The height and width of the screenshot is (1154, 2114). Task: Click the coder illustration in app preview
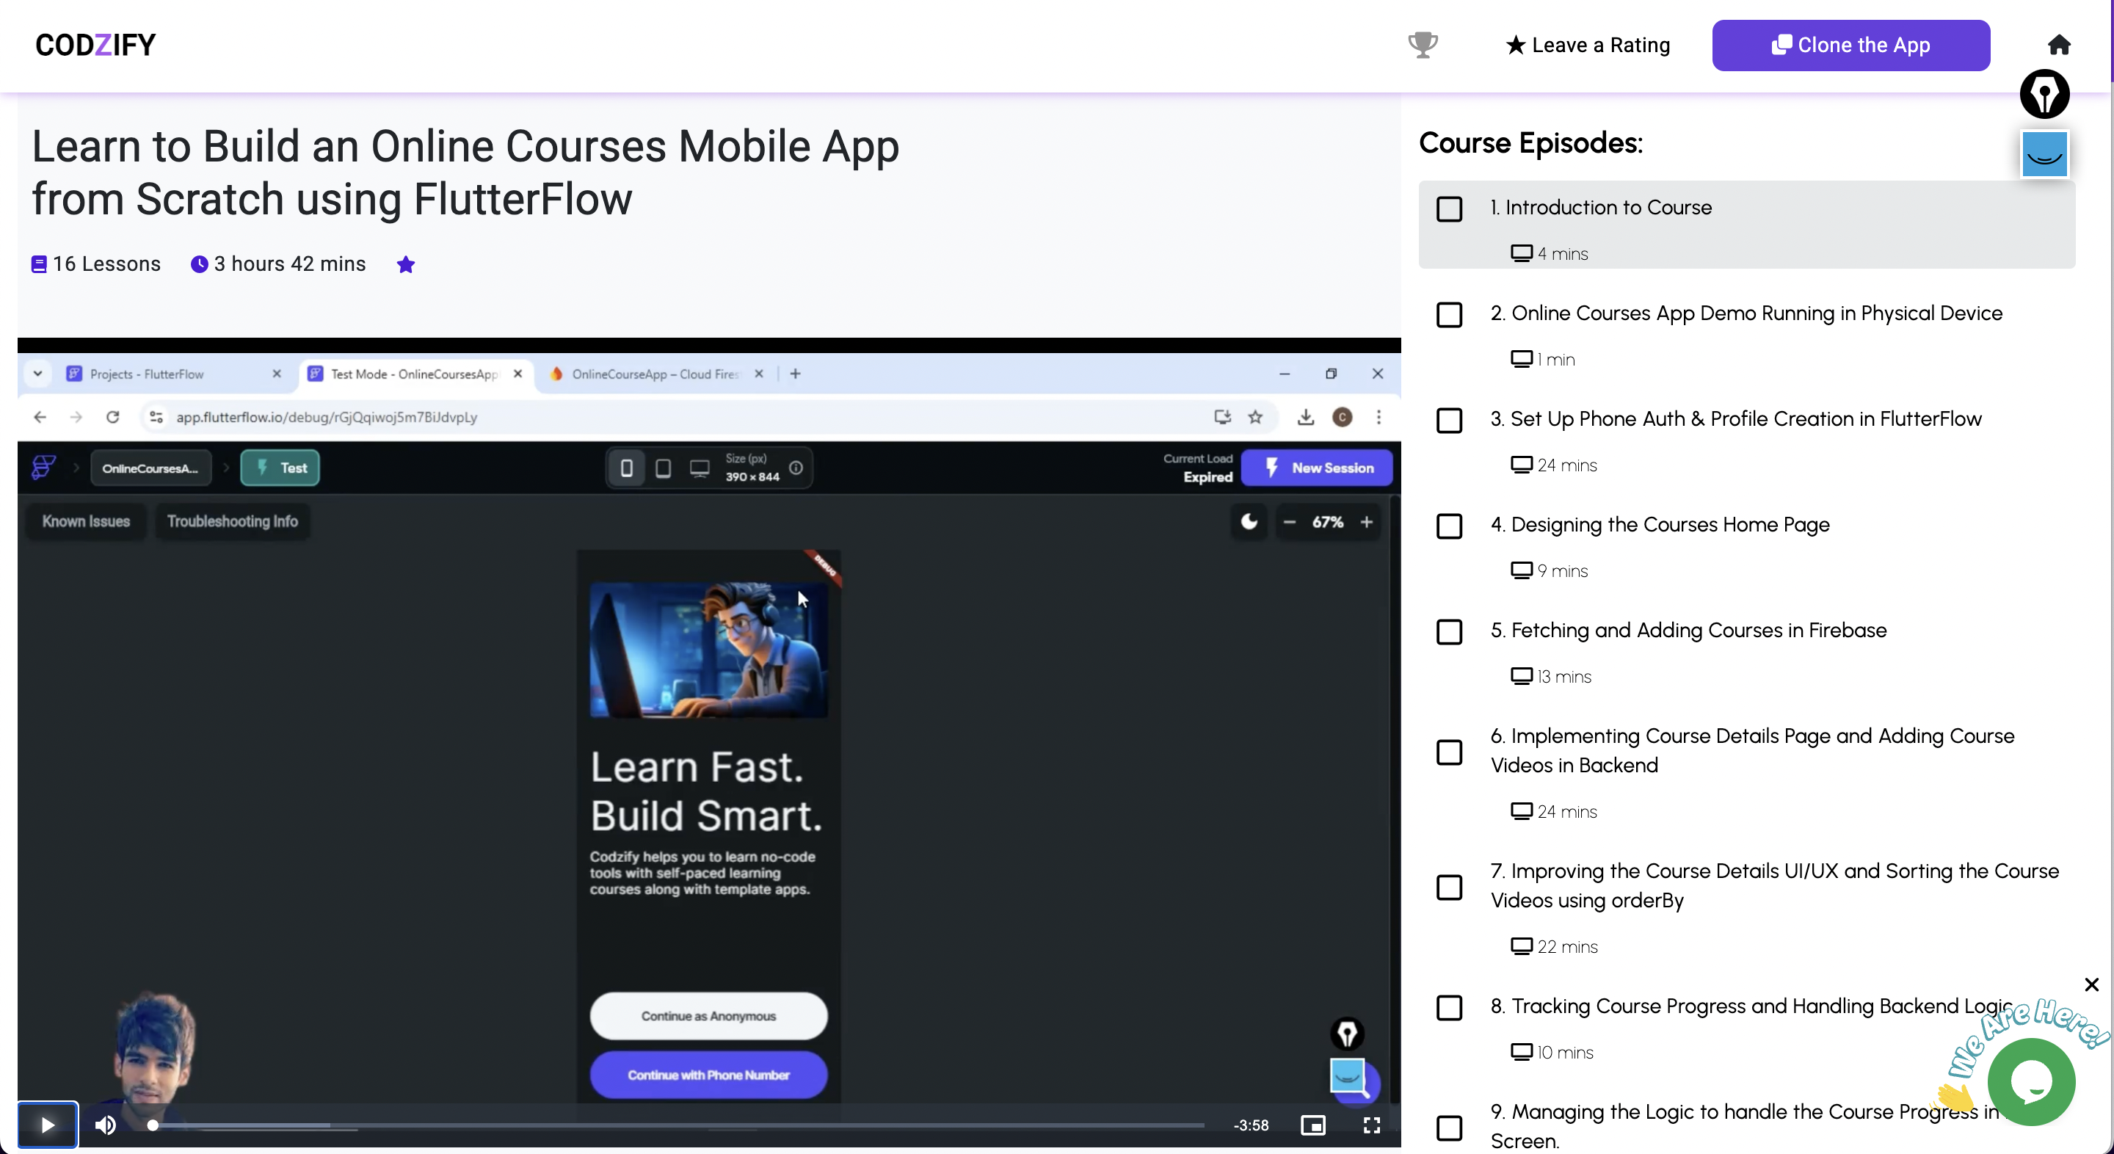[x=708, y=649]
